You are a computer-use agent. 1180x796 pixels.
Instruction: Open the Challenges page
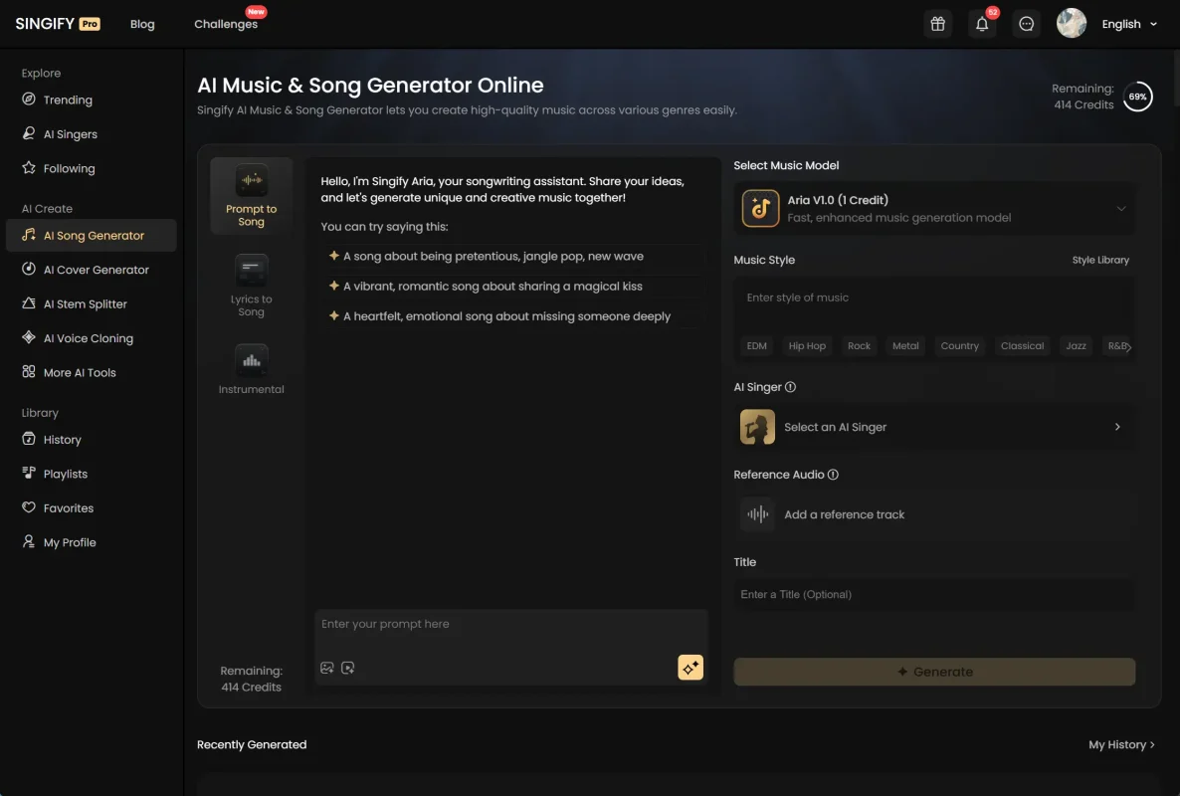pyautogui.click(x=226, y=24)
